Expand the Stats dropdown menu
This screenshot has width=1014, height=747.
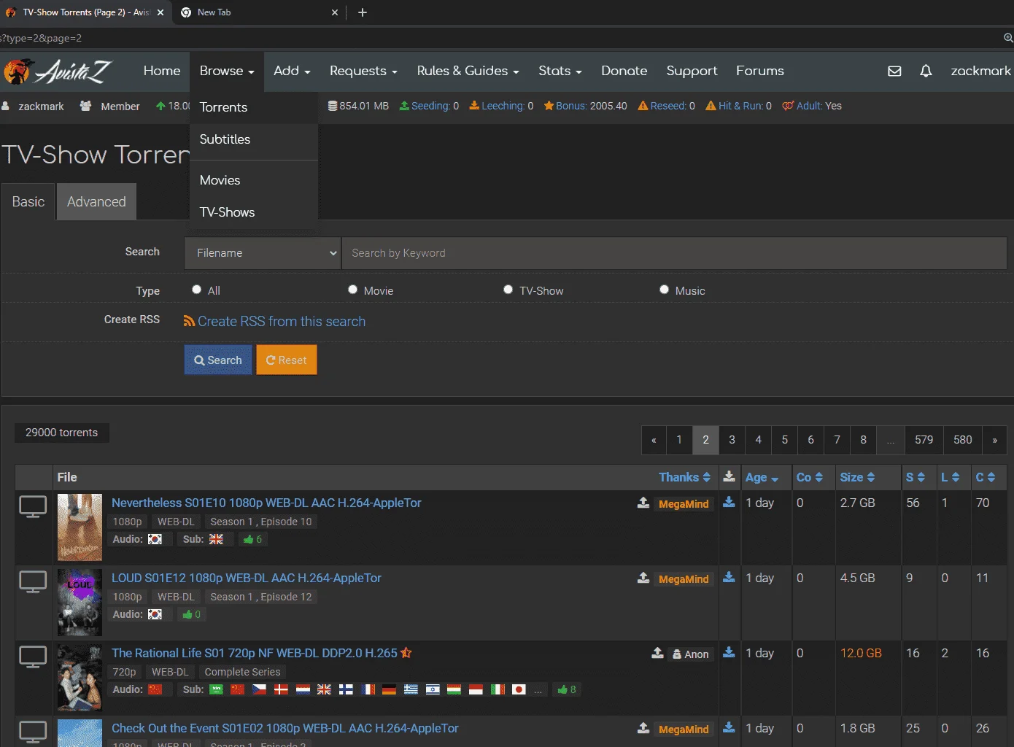click(560, 71)
